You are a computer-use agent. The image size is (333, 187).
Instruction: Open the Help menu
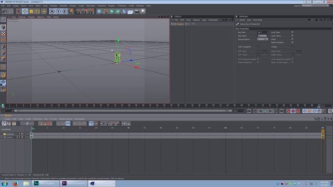point(148,6)
